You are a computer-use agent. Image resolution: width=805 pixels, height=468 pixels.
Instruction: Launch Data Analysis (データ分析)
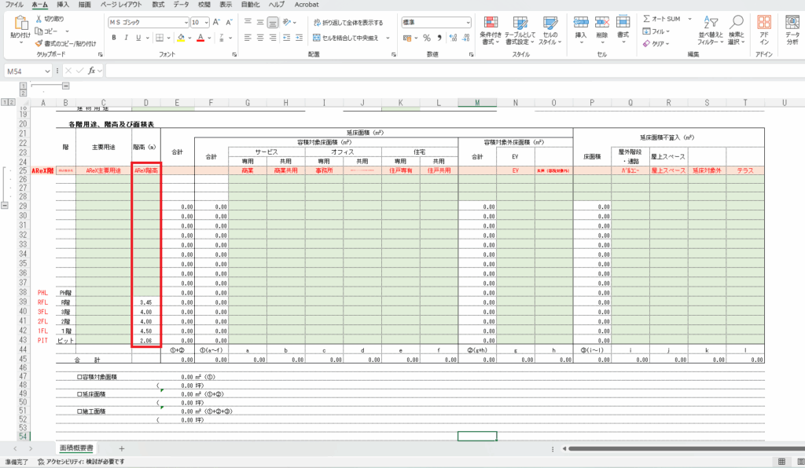pos(792,31)
